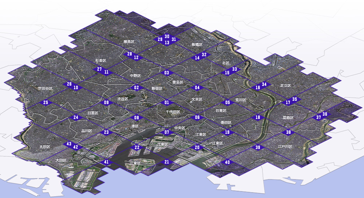Choose tile number 17
Viewport: 364px width, 198px height.
pyautogui.click(x=288, y=103)
